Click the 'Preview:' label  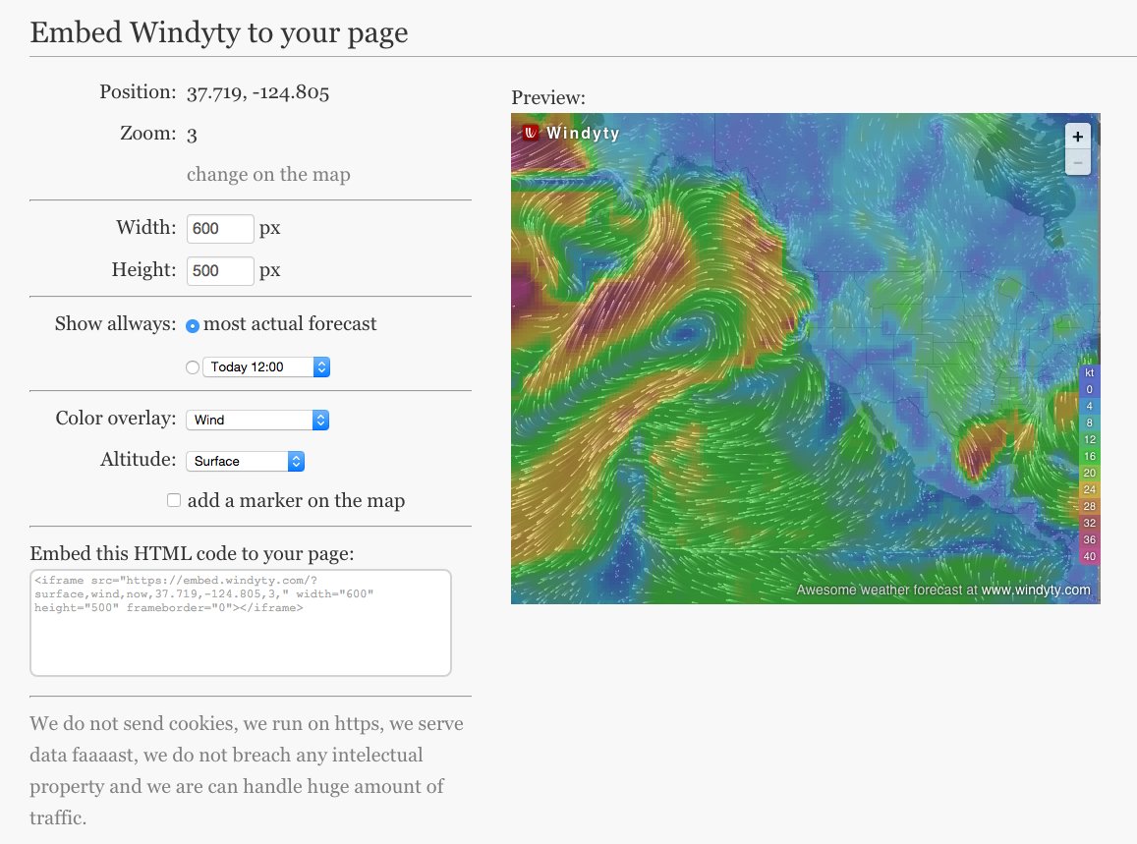[548, 98]
